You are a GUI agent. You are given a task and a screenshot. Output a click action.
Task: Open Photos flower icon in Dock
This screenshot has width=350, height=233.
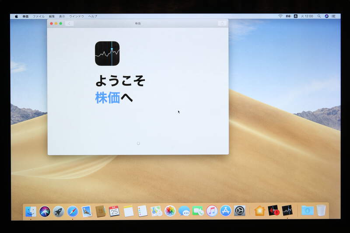point(170,211)
